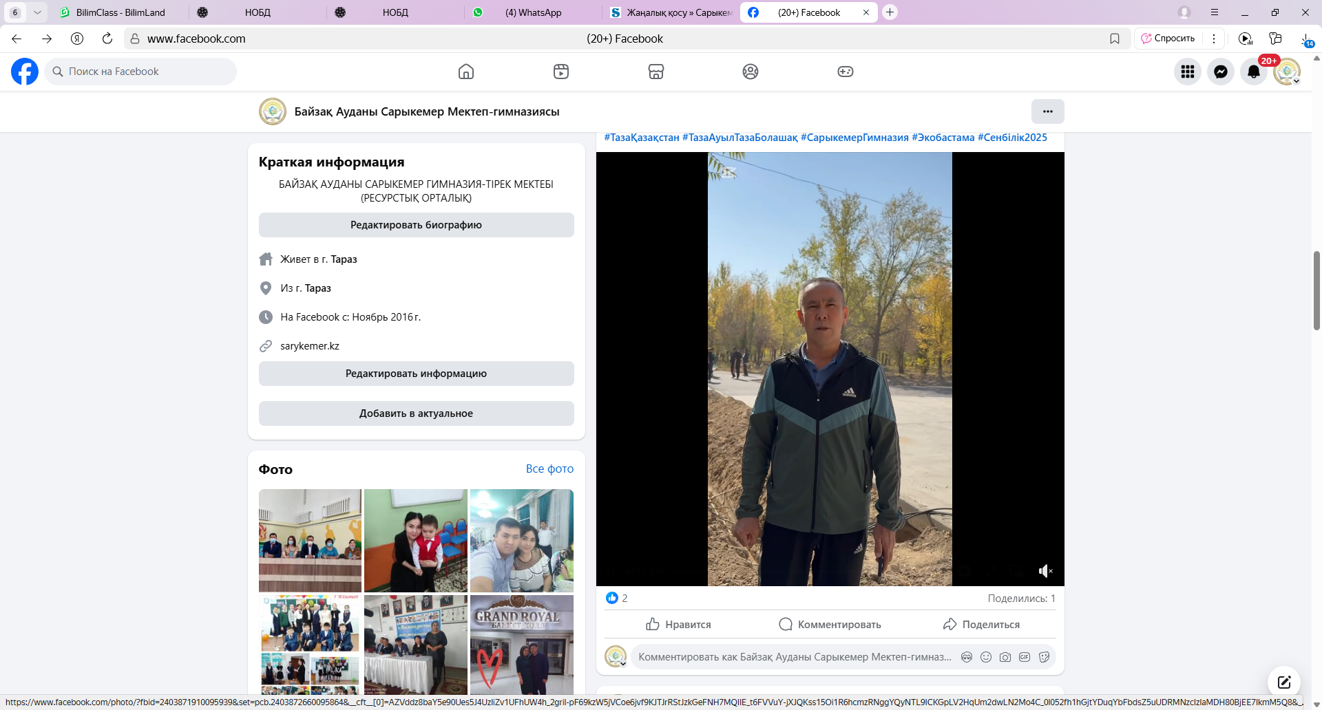Switch to the WhatsApp tab
1322x710 pixels.
(x=532, y=12)
